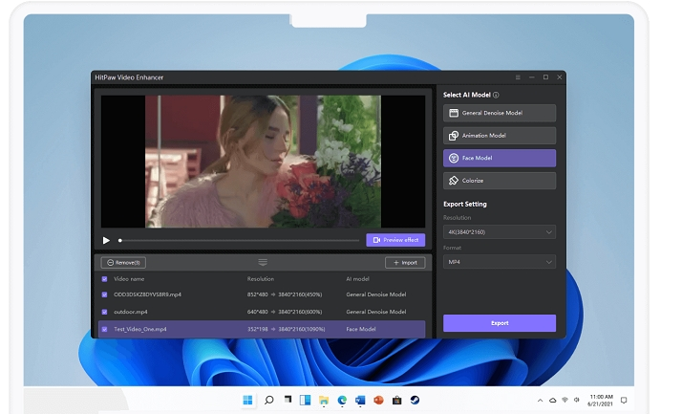682x414 pixels.
Task: Select the General Denoise Model
Action: click(x=499, y=113)
